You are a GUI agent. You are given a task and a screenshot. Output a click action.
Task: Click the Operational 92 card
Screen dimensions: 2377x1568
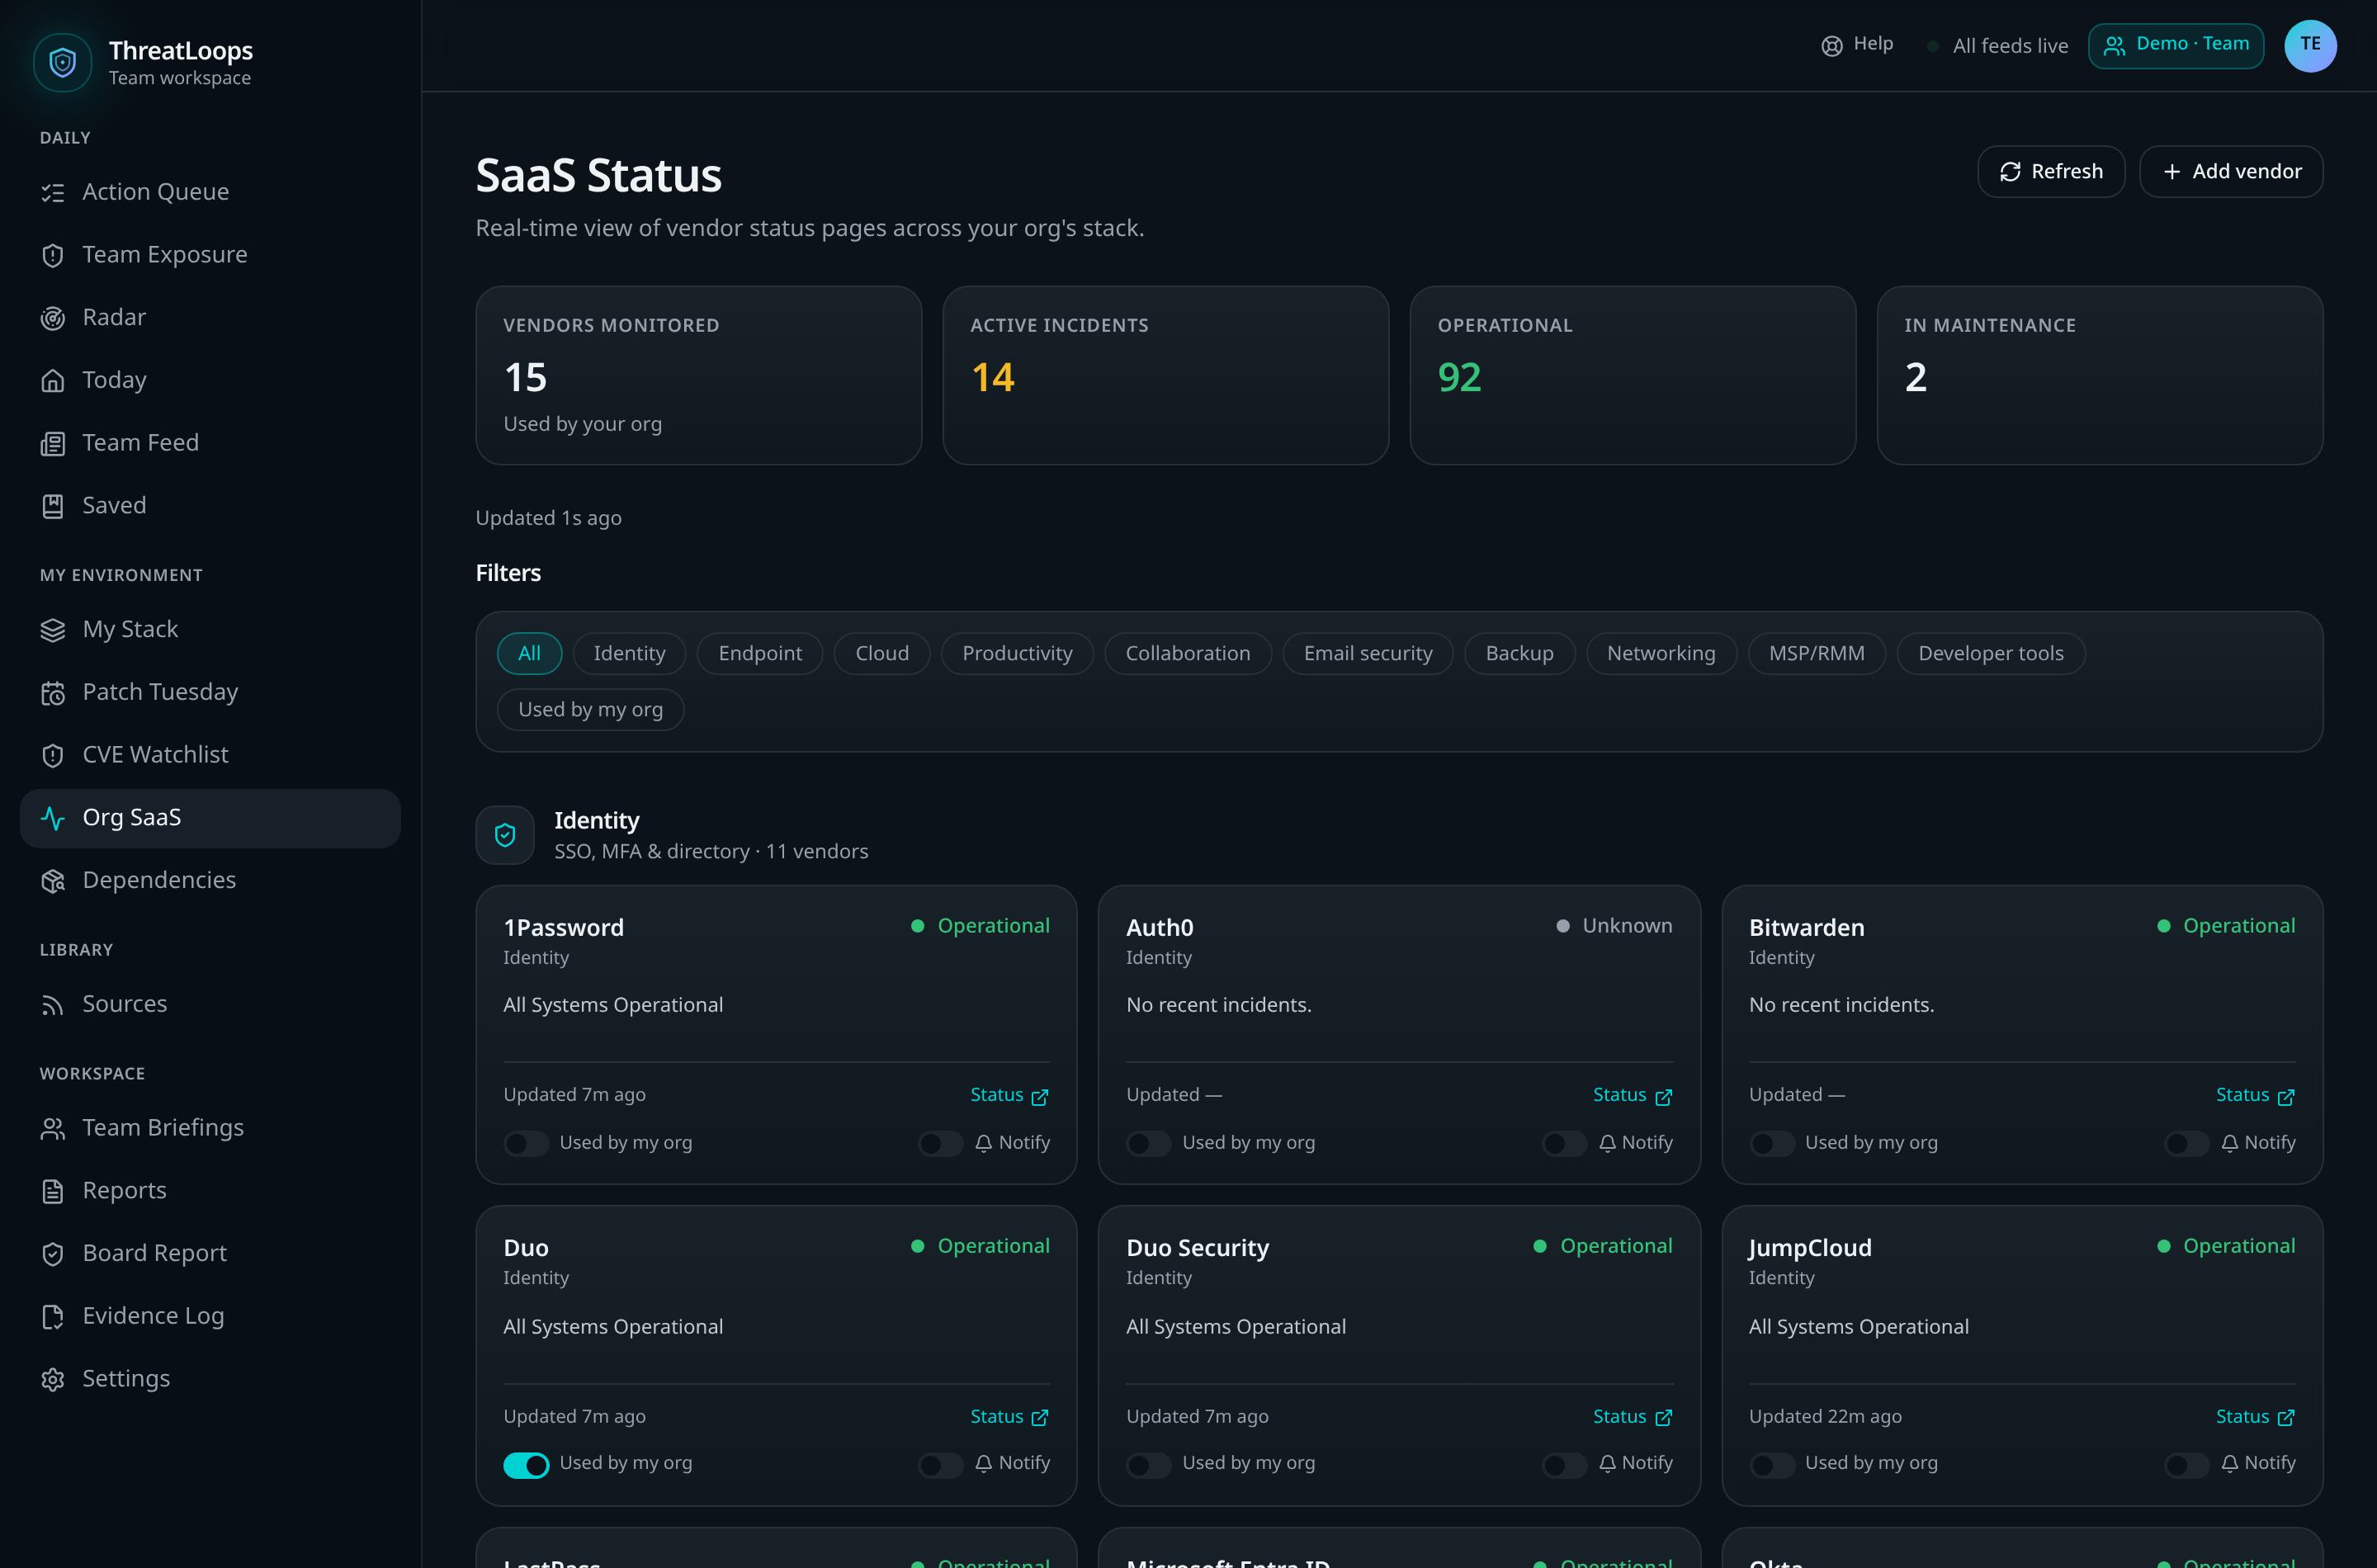pos(1633,376)
